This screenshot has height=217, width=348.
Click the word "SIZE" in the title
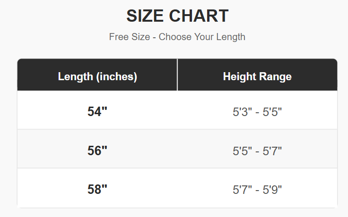tap(145, 17)
